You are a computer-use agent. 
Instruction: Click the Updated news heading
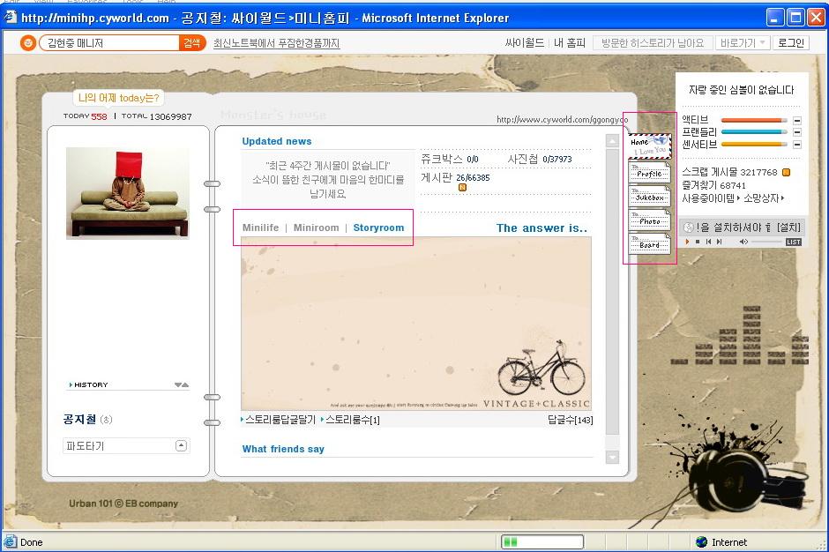pyautogui.click(x=277, y=141)
